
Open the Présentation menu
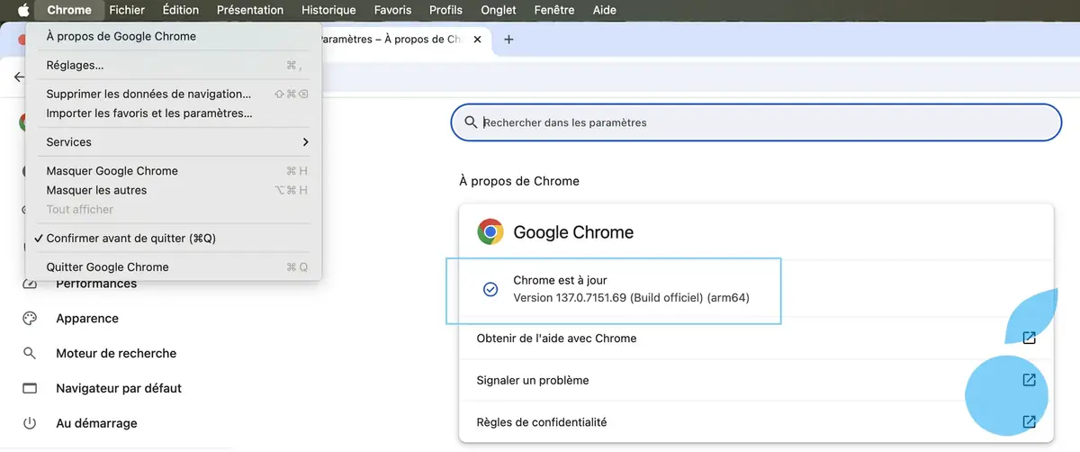point(250,10)
